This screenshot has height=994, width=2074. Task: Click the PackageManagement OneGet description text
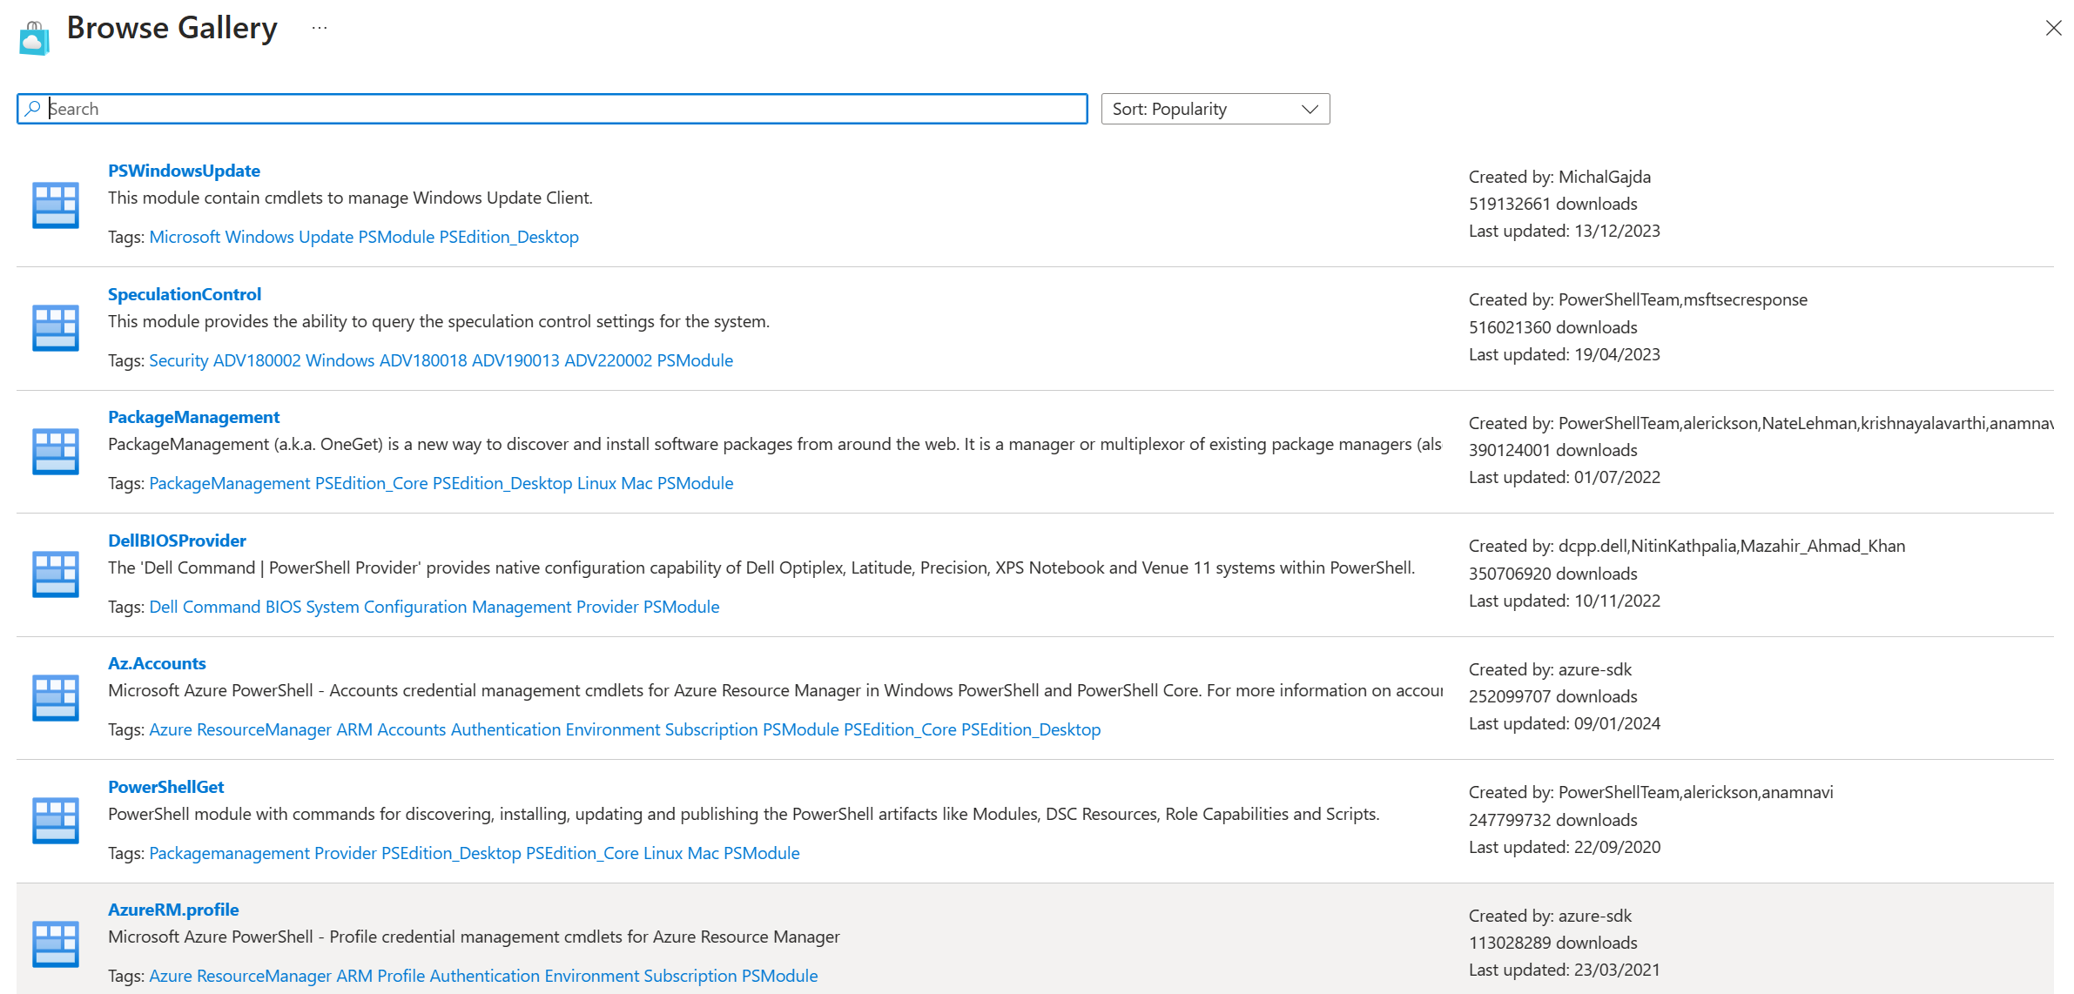click(x=775, y=444)
